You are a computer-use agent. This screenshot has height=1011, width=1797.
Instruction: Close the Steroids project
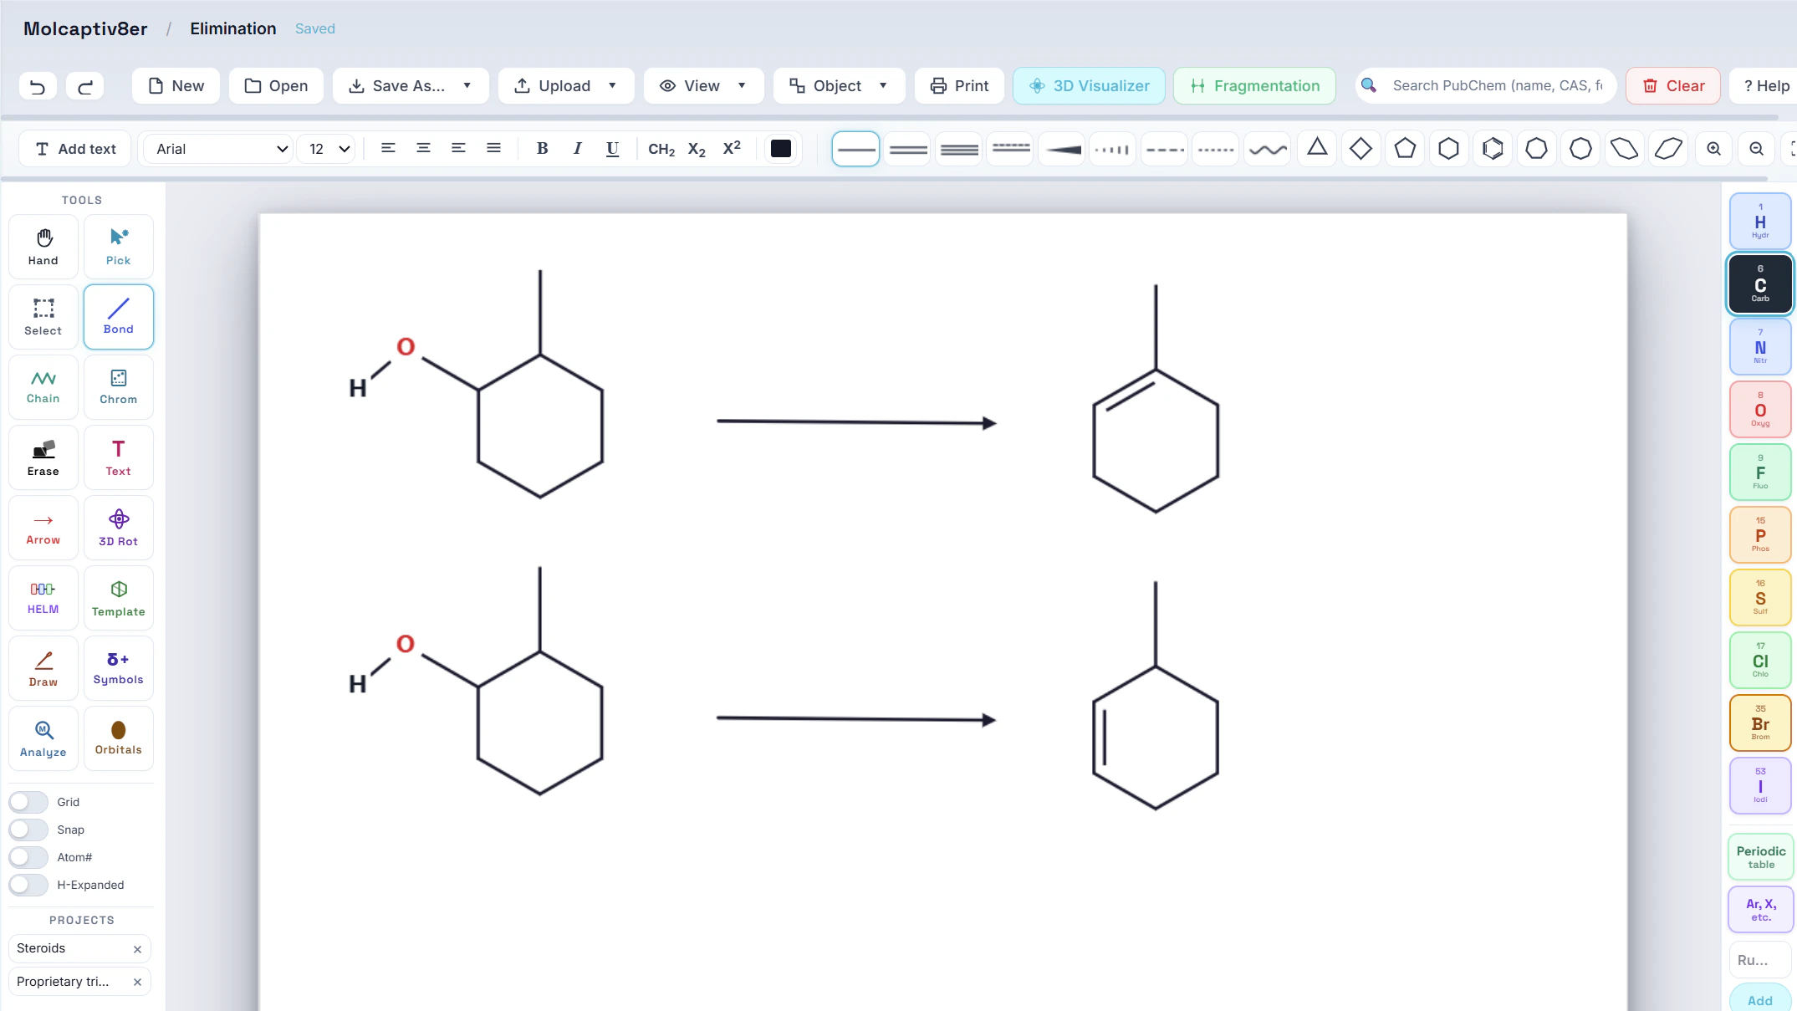pos(137,949)
